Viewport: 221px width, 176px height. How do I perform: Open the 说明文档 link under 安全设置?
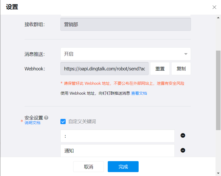coord(32,123)
